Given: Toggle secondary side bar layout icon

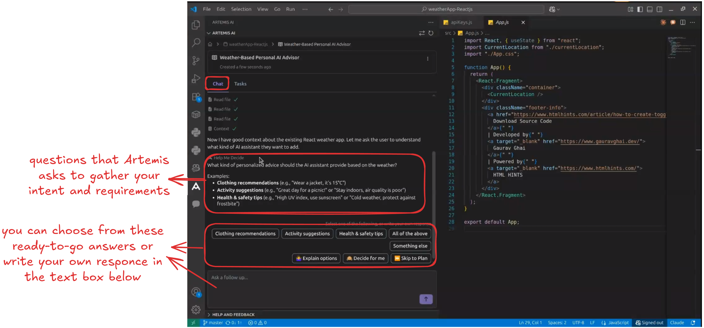Looking at the screenshot, I should 660,9.
